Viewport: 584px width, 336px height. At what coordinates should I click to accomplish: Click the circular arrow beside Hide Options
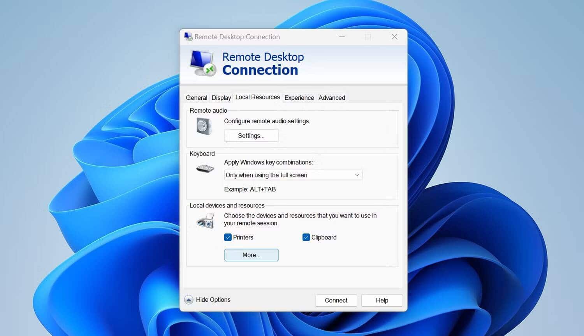[189, 300]
